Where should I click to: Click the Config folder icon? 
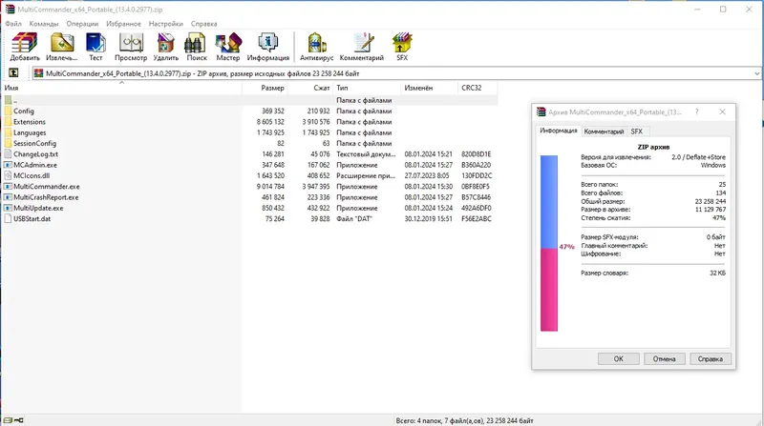[9, 111]
